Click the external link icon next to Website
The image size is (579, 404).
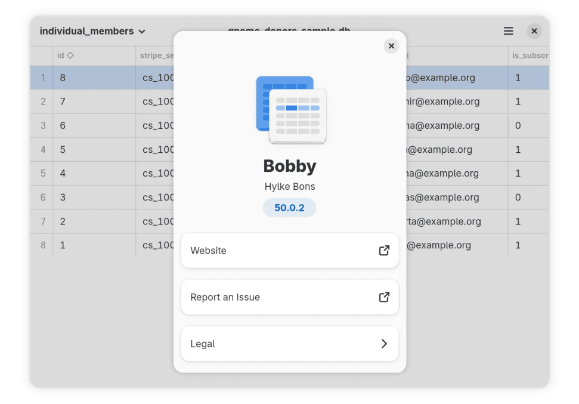[x=384, y=250]
